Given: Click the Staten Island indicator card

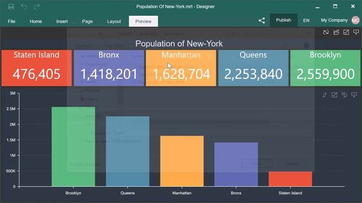Looking at the screenshot, I should point(36,68).
